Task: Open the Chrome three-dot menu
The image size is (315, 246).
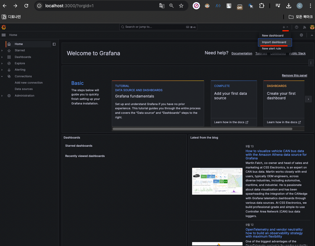Action: (310, 6)
